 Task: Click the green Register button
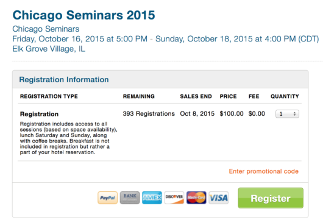point(271,198)
